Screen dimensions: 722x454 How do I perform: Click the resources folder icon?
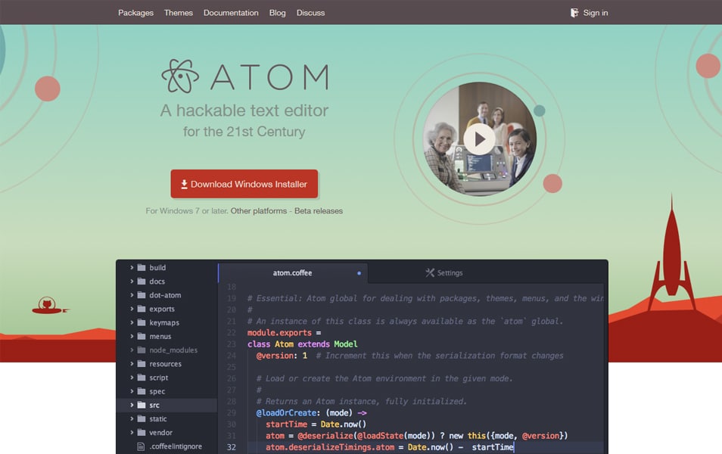[x=142, y=364]
